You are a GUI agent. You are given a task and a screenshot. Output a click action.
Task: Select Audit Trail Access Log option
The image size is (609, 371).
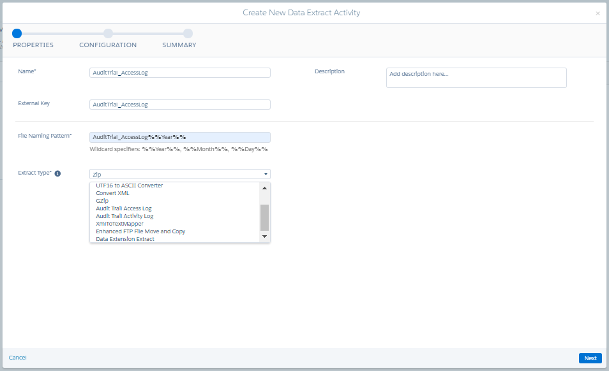123,208
